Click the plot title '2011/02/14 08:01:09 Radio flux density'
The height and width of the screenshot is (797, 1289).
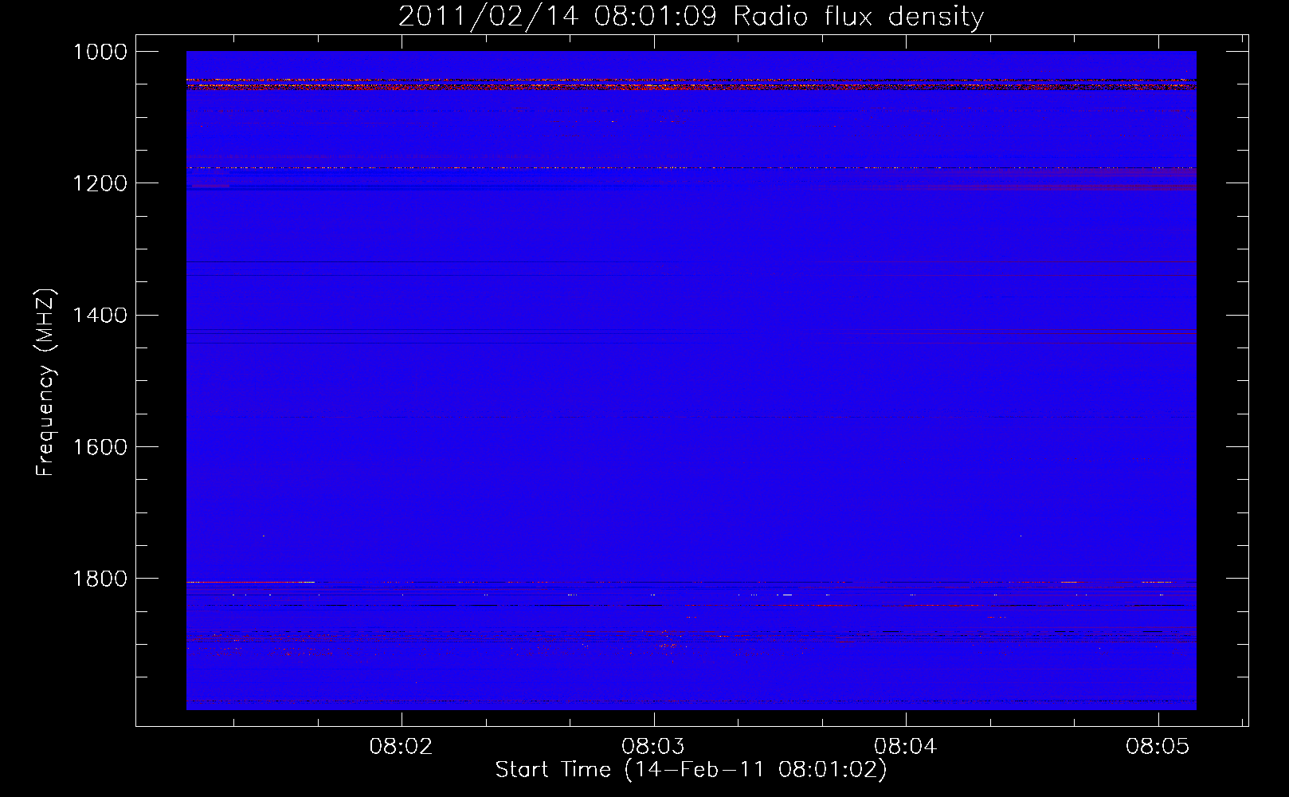pos(691,17)
